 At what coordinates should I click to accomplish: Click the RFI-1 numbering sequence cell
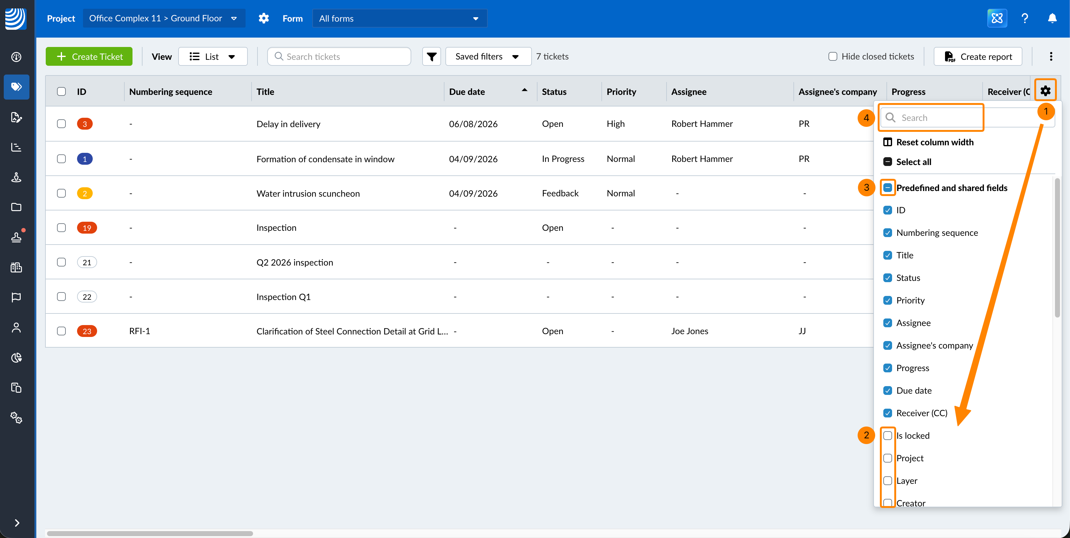tap(140, 331)
